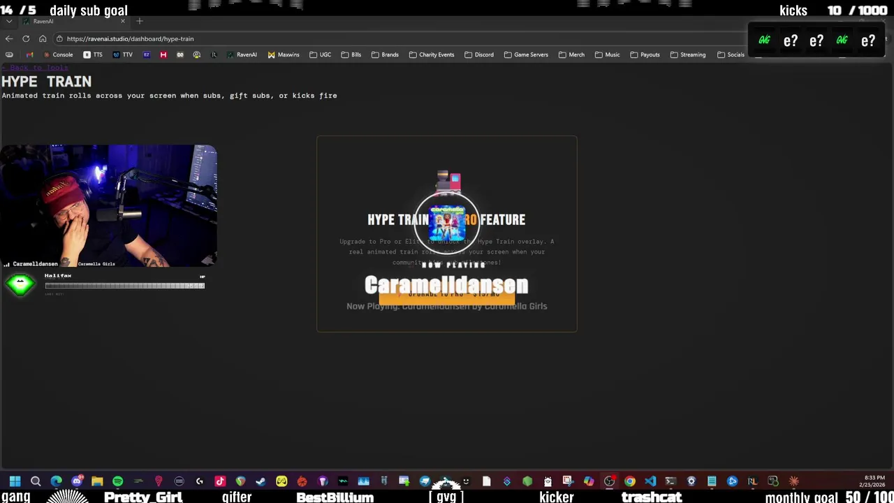
Task: Expand the UGC bookmarks folder
Action: (321, 54)
